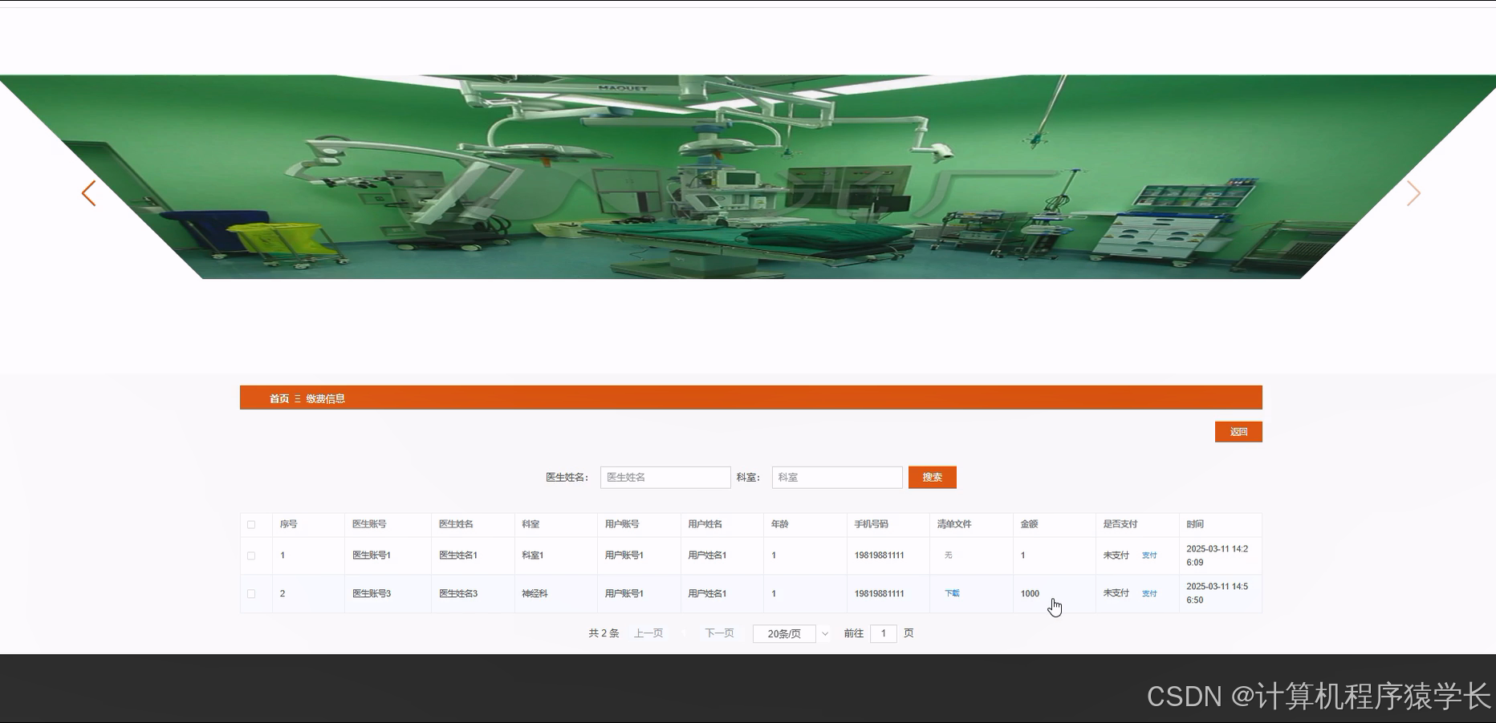Focus the 医生姓名 search field

[665, 477]
